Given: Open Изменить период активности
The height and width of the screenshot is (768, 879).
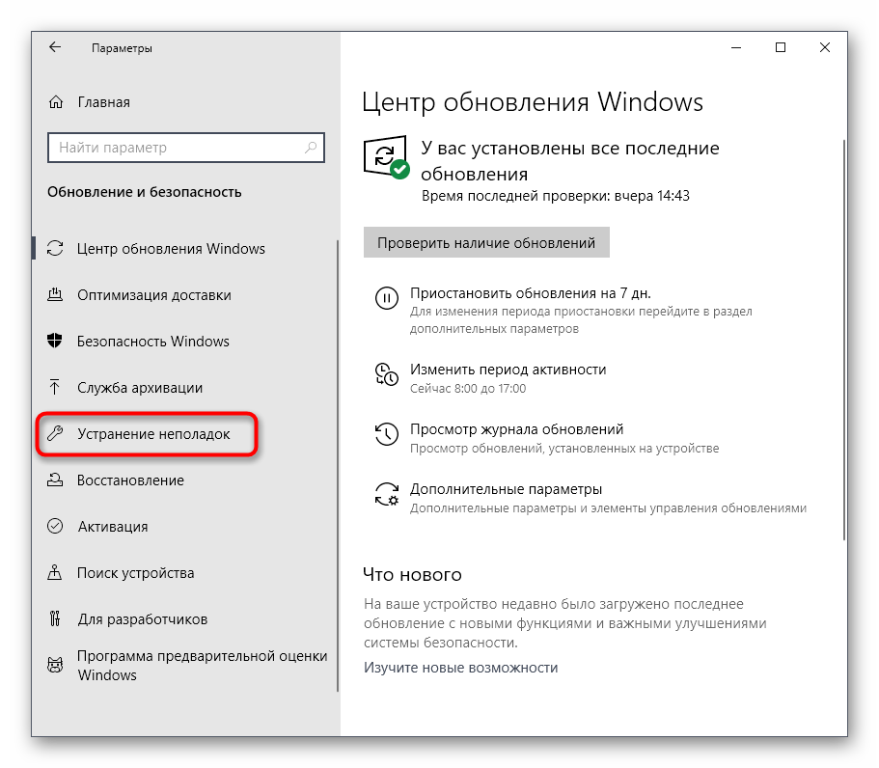Looking at the screenshot, I should coord(508,370).
